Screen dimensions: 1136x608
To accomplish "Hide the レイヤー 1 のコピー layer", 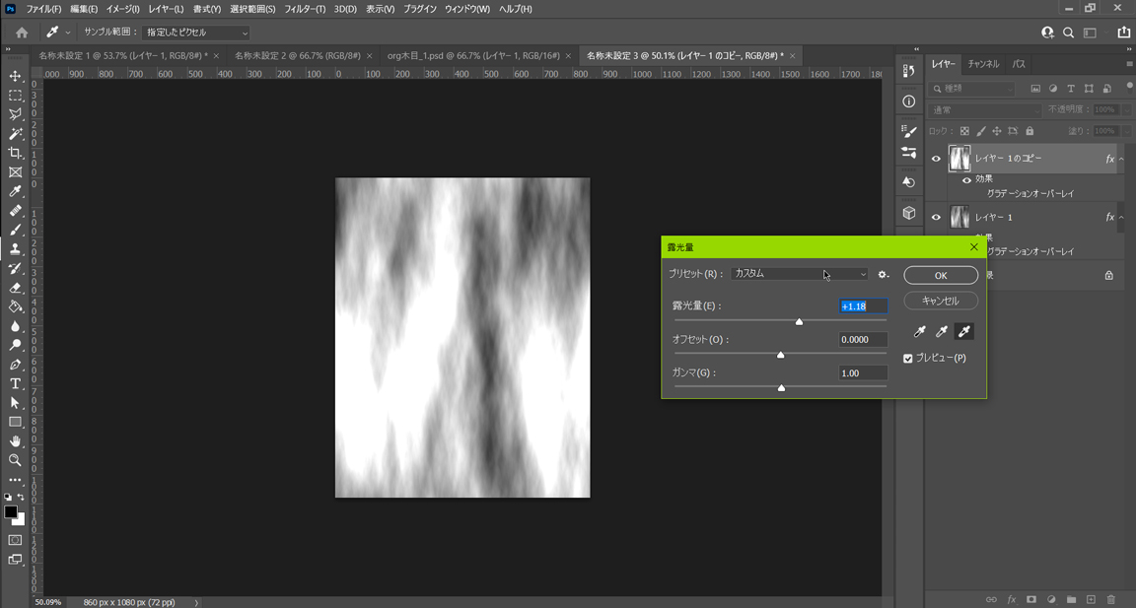I will 936,159.
